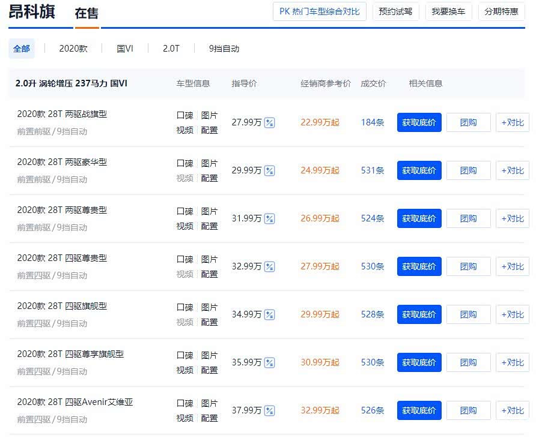
Task: Click 团购 for 四驱Avenir艾维亚
Action: pos(469,410)
